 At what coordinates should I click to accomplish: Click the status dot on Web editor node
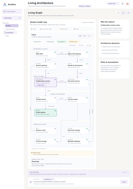click(55, 52)
